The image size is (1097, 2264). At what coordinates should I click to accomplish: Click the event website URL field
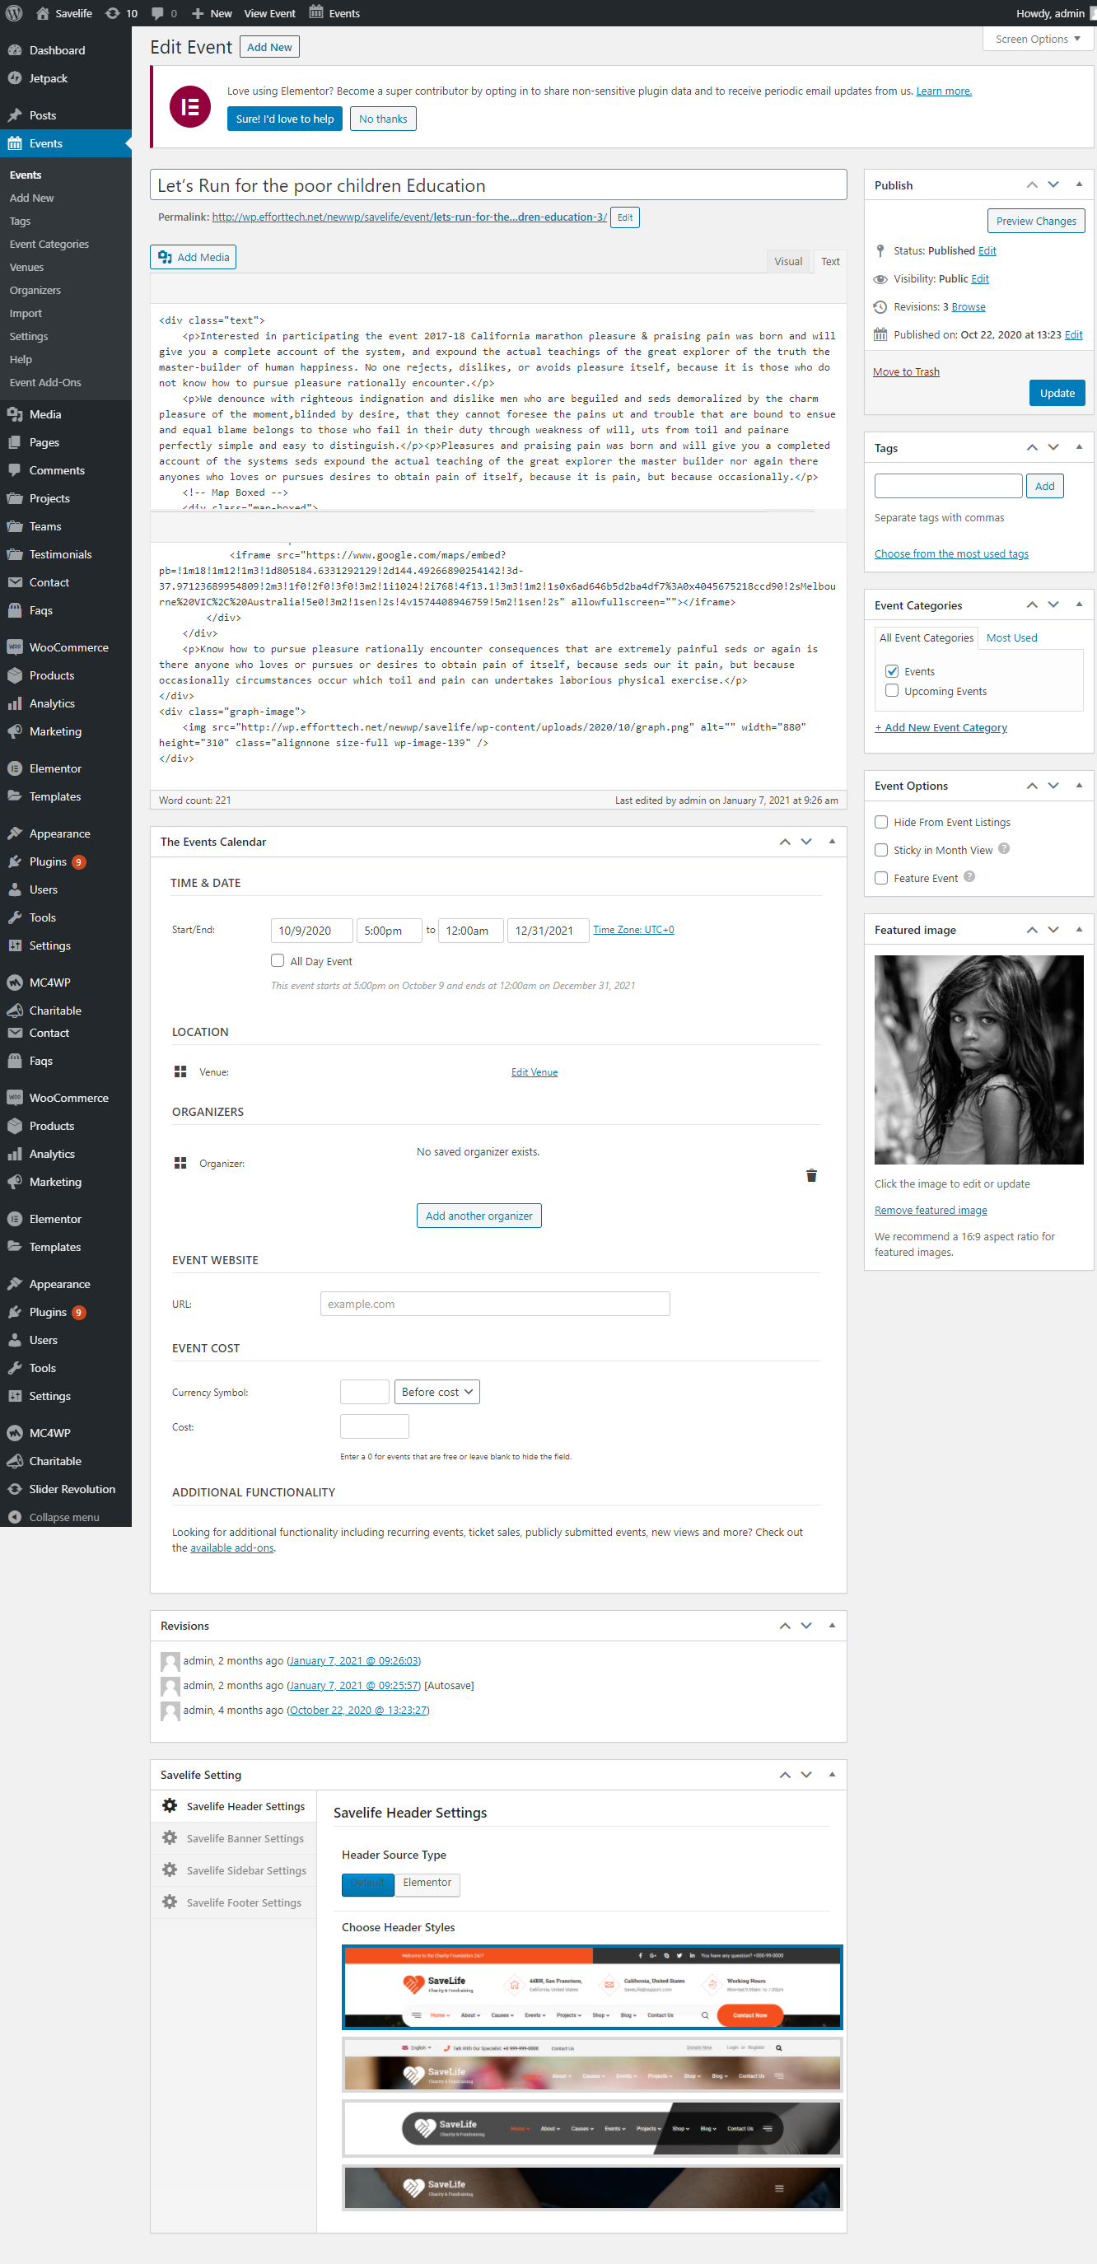[x=495, y=1304]
